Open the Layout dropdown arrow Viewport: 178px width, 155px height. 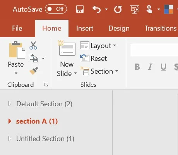(115, 45)
